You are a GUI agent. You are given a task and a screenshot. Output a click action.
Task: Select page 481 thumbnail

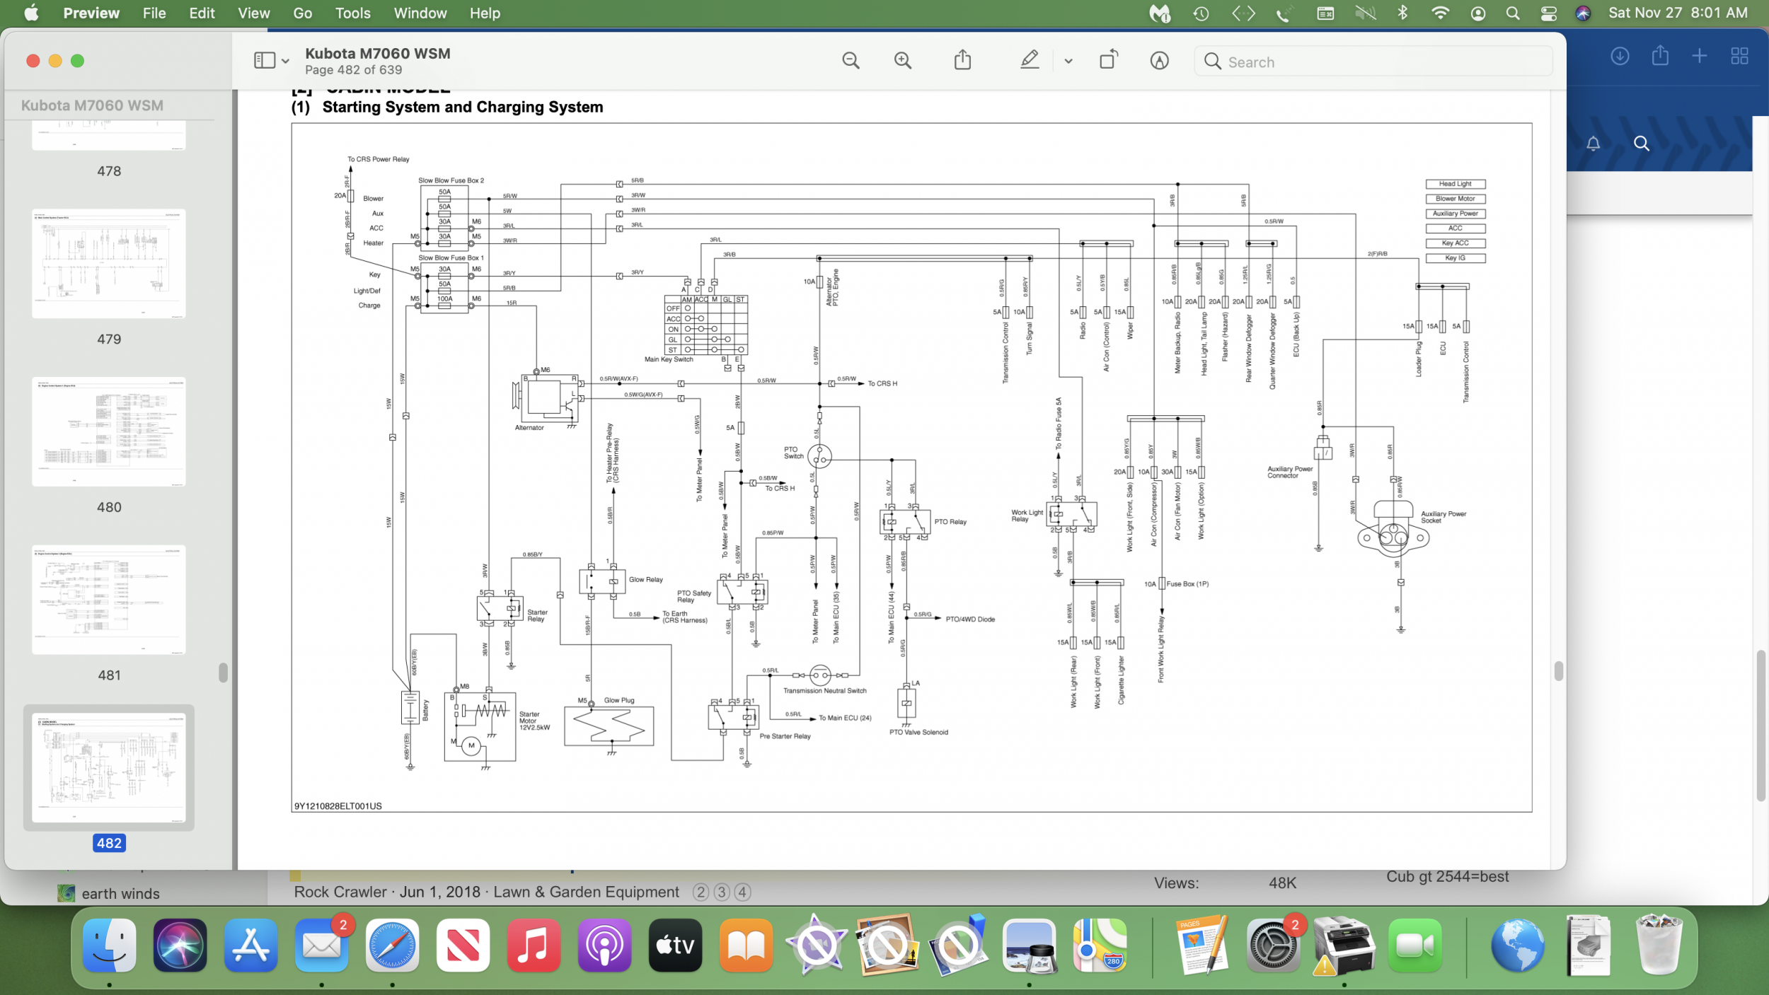pyautogui.click(x=109, y=600)
